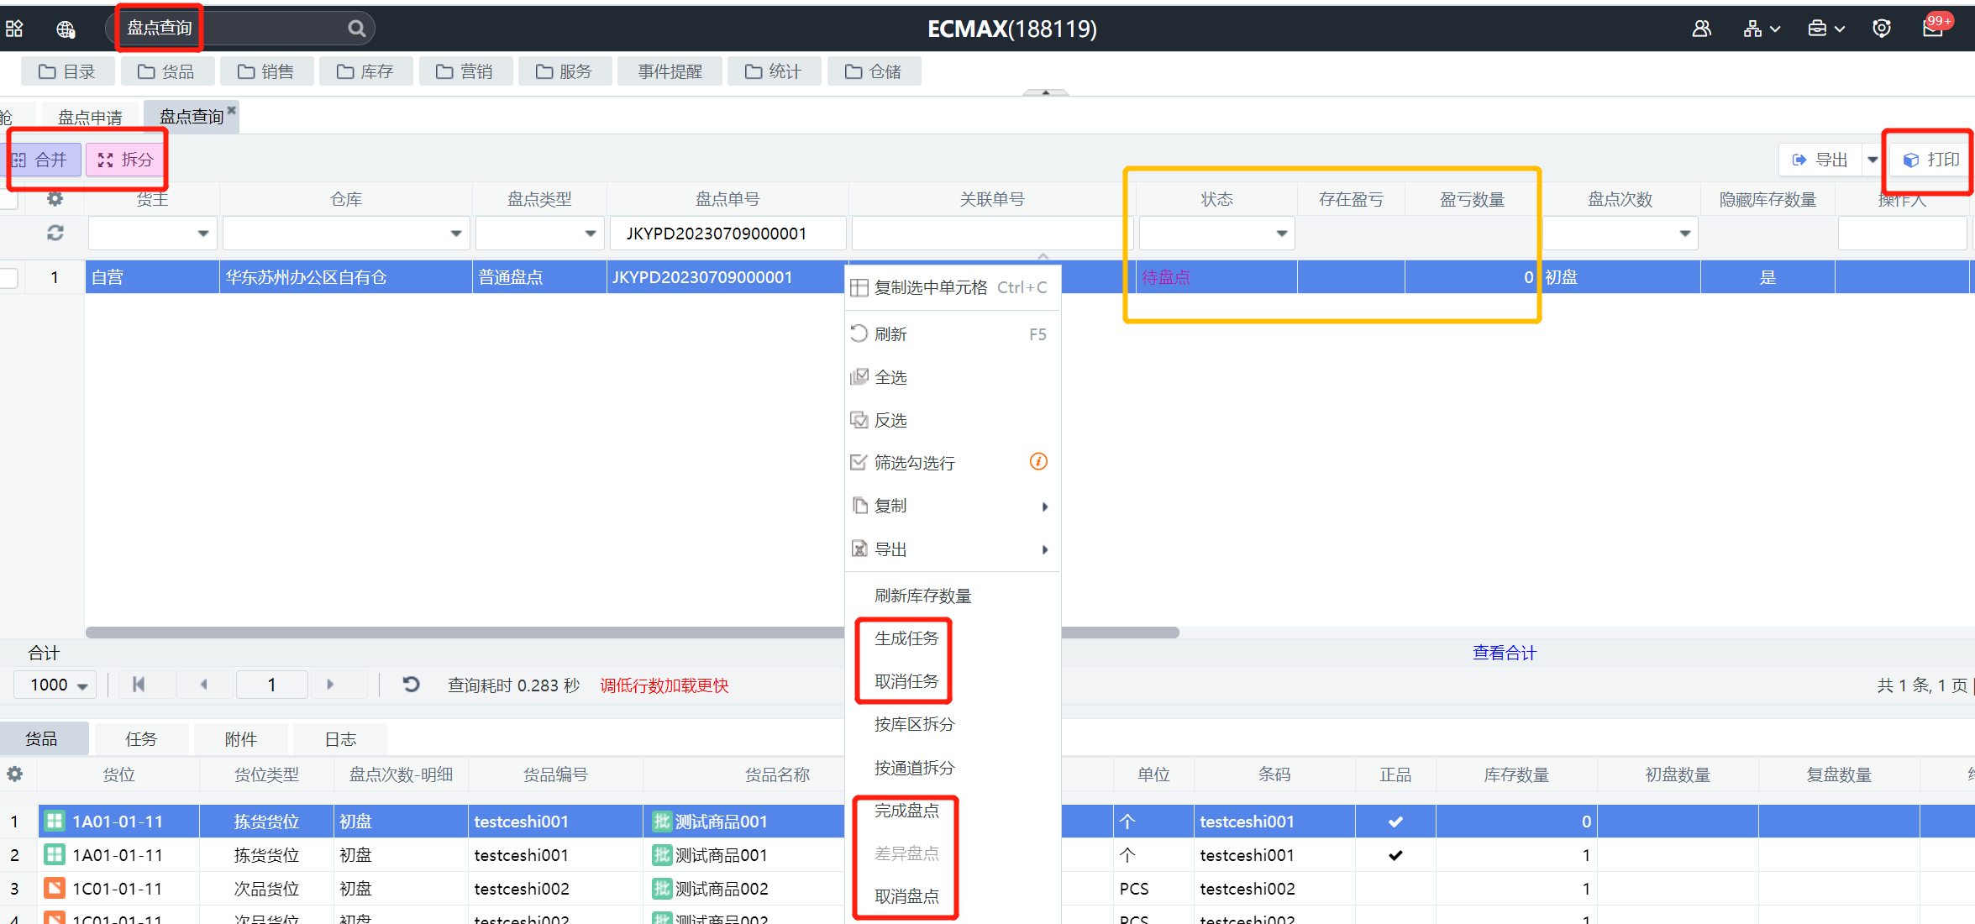Open the 货品 menu
The width and height of the screenshot is (1975, 924).
pyautogui.click(x=166, y=71)
